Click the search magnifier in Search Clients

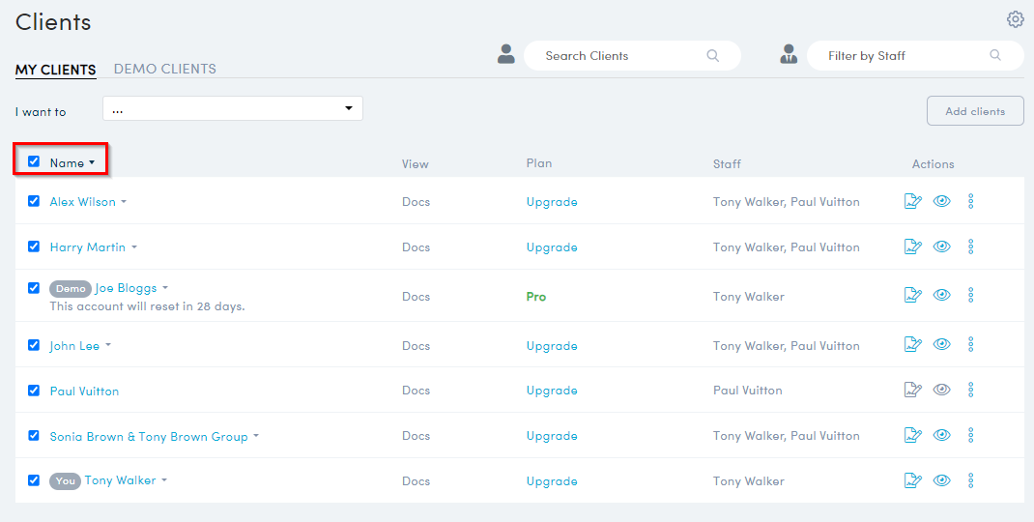coord(713,56)
